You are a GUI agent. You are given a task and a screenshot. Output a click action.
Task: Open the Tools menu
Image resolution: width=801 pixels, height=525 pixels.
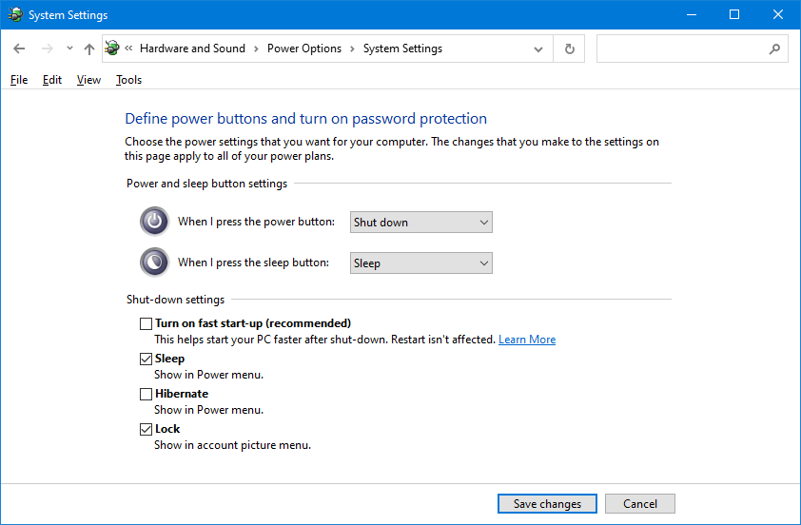coord(128,80)
